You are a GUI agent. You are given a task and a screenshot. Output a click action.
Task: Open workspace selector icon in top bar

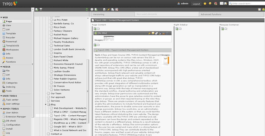click(x=216, y=3)
